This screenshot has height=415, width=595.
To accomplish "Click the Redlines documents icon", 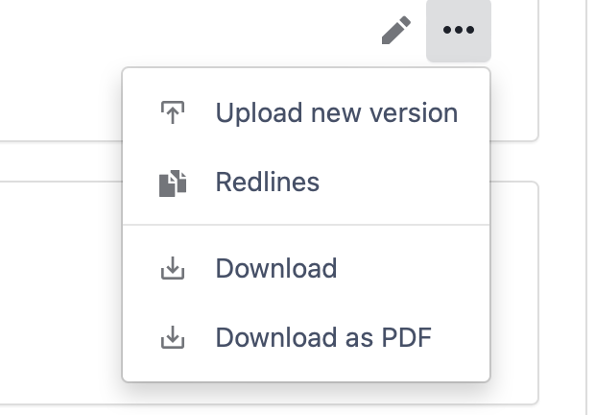I will [173, 183].
